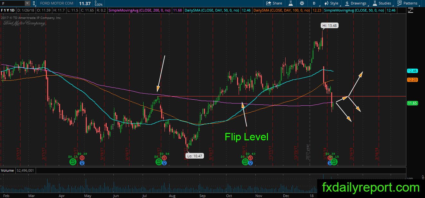This screenshot has width=425, height=198.
Task: Click the Flip Level text annotation
Action: click(246, 137)
